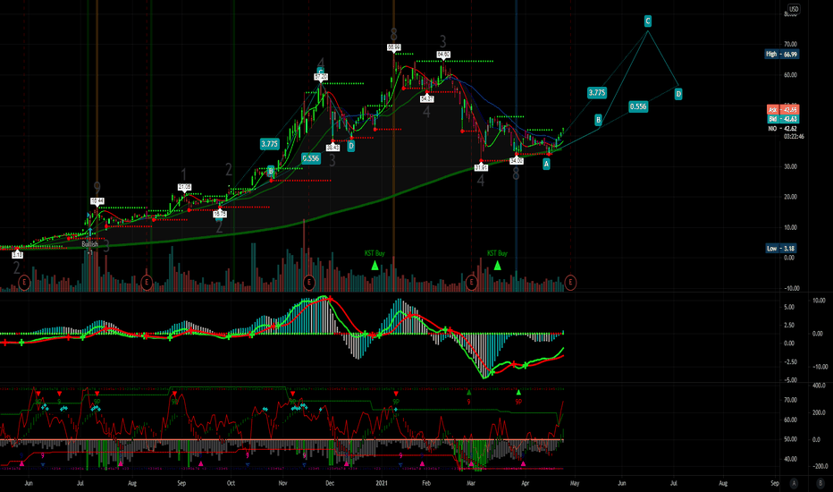Click the High 66.99 label on the price axis
Viewport: 833px width, 492px height.
781,55
